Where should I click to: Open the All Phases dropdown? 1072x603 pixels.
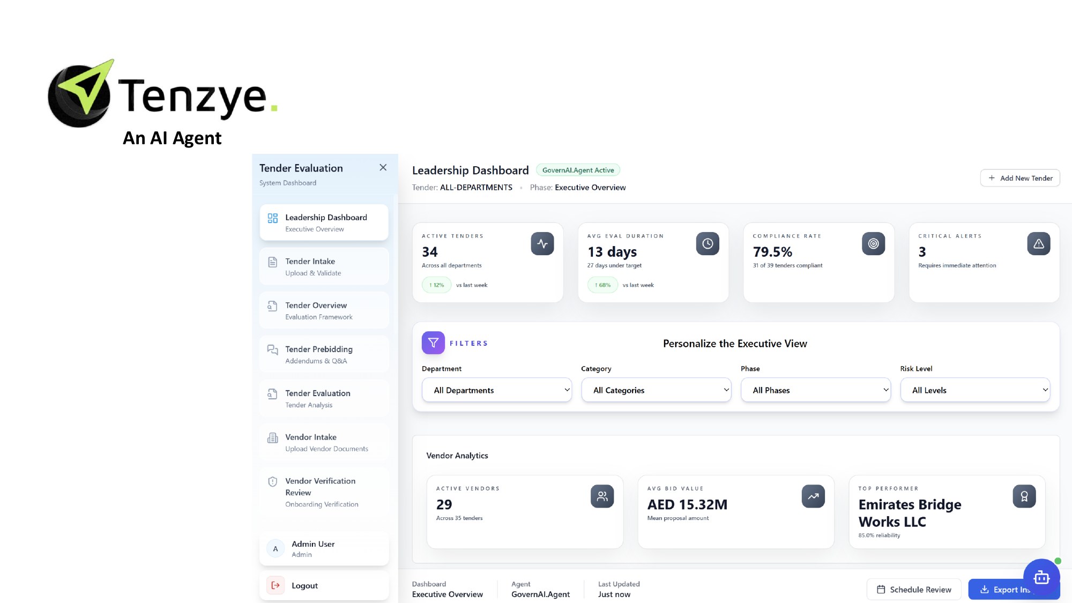tap(816, 390)
